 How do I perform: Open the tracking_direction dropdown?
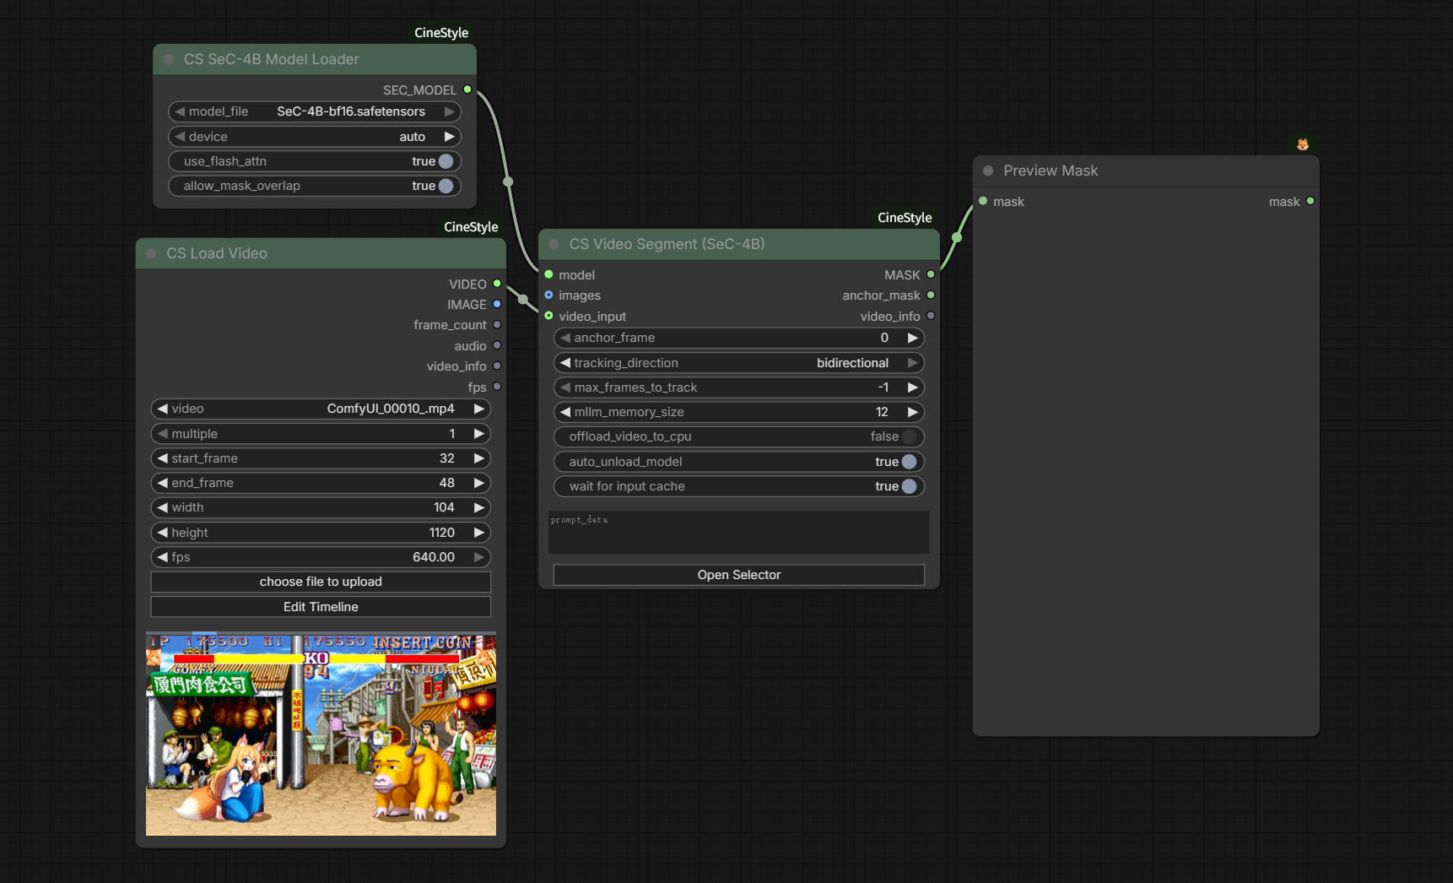coord(738,363)
